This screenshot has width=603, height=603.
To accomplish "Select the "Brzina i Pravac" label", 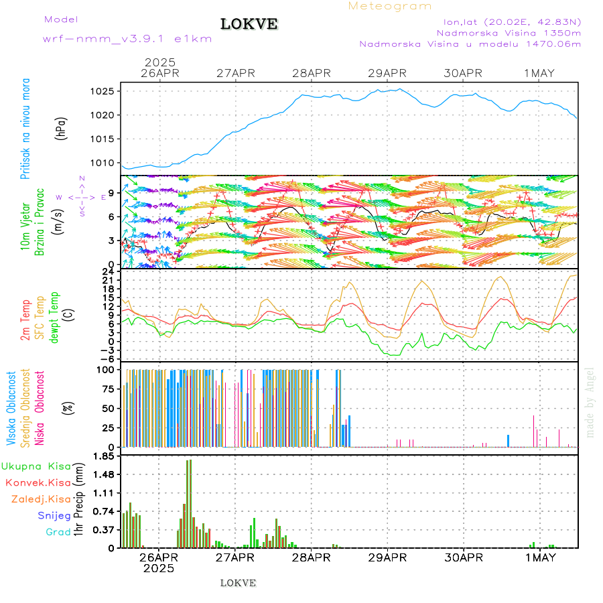I will 40,222.
